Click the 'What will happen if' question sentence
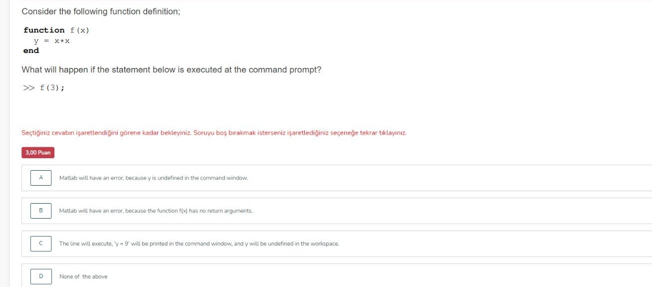652x287 pixels. click(x=172, y=70)
